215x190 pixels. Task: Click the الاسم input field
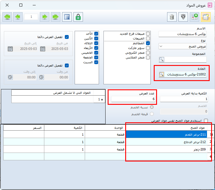[183, 34]
